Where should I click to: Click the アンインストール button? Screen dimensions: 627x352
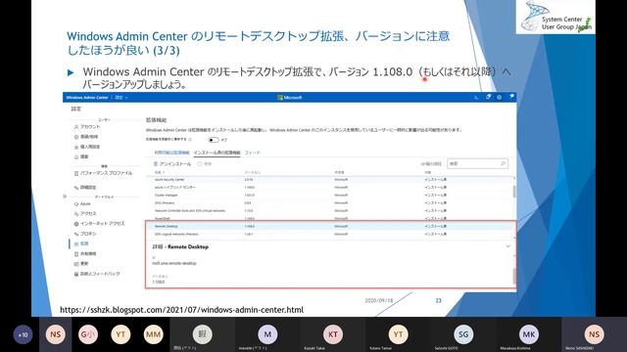172,164
